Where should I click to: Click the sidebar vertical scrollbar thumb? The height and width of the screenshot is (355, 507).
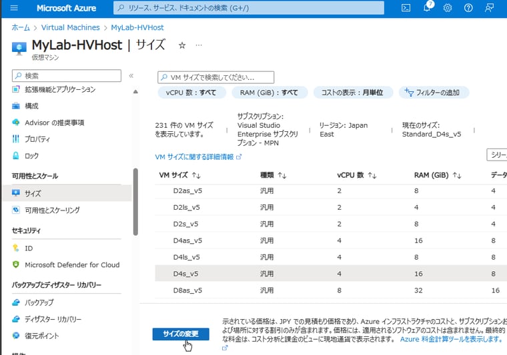135,202
